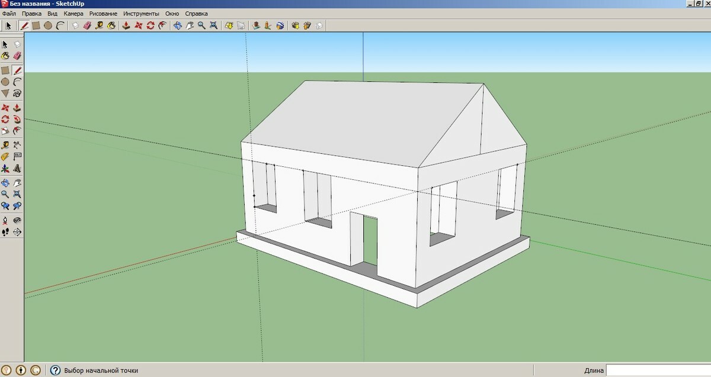
Task: Open the Рисование menu
Action: coord(103,13)
